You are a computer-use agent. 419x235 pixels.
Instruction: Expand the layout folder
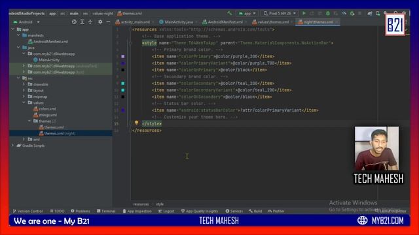point(24,90)
